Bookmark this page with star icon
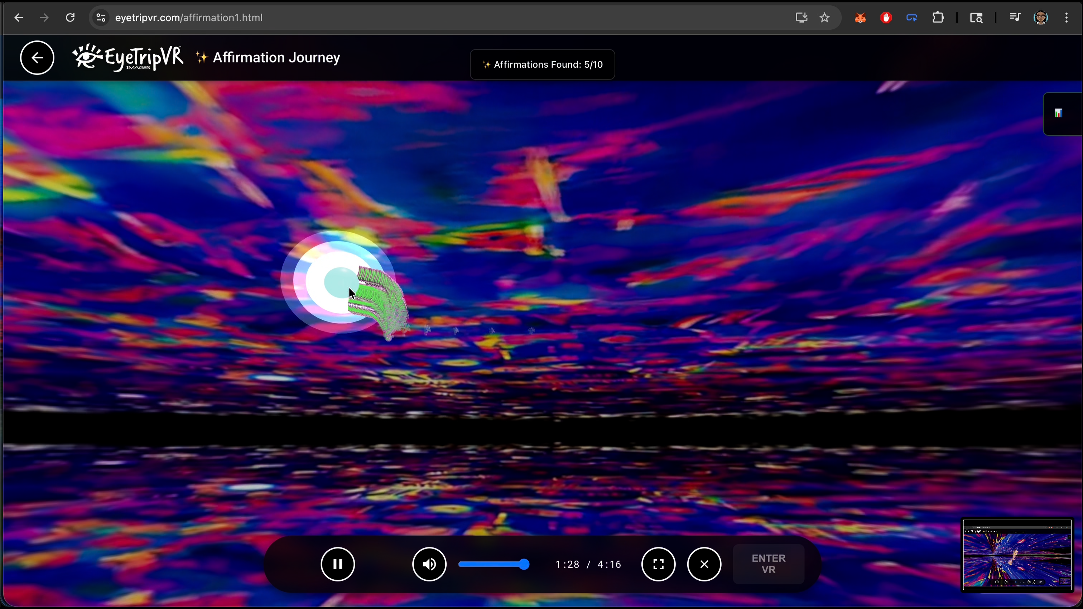Image resolution: width=1083 pixels, height=609 pixels. [x=824, y=18]
